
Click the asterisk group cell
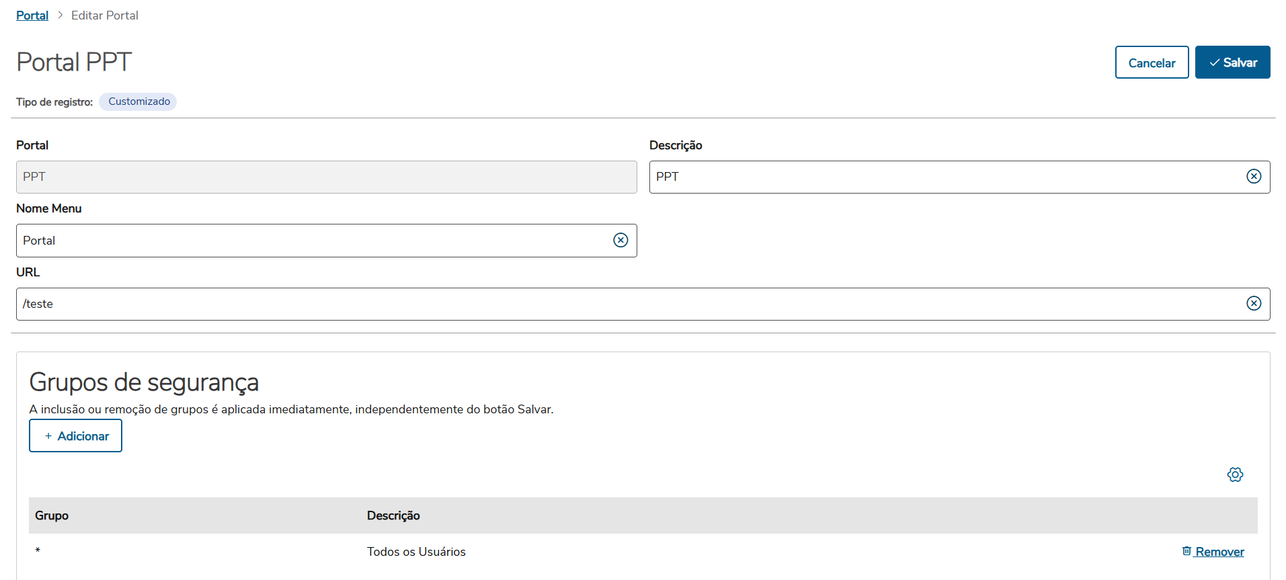(x=38, y=551)
